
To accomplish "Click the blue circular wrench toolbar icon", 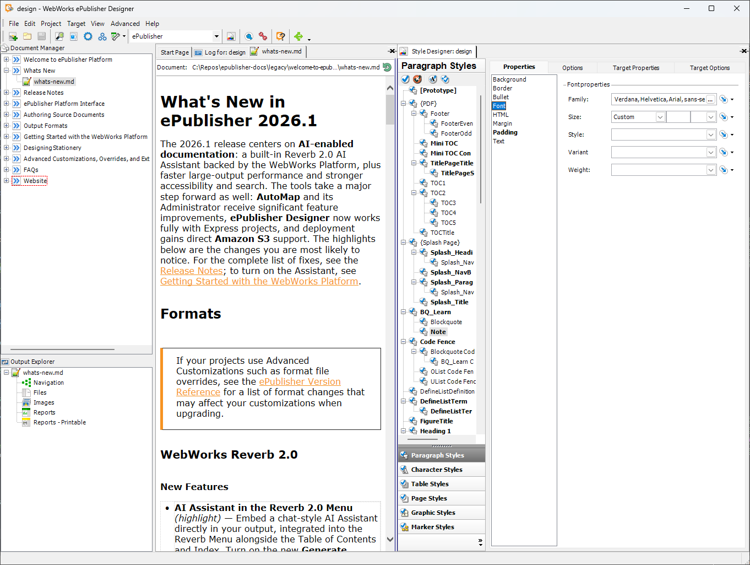I will [249, 36].
